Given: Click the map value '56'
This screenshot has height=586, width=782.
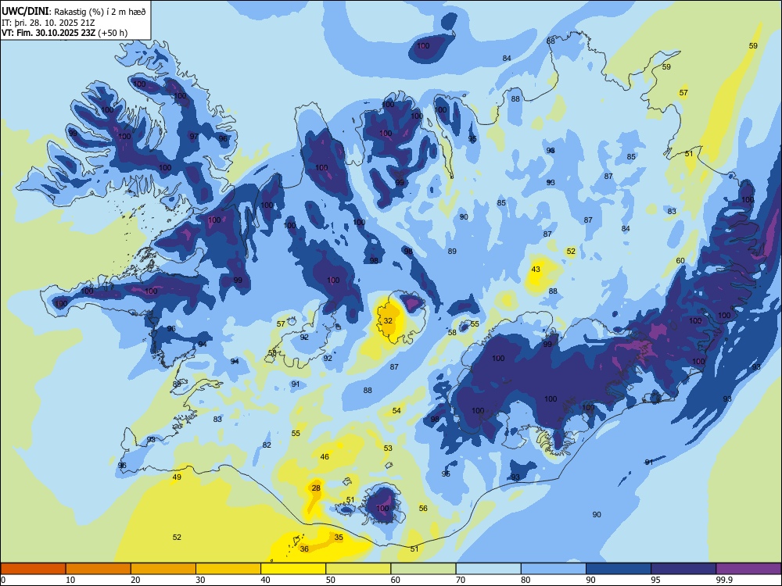Looking at the screenshot, I should pyautogui.click(x=423, y=509).
